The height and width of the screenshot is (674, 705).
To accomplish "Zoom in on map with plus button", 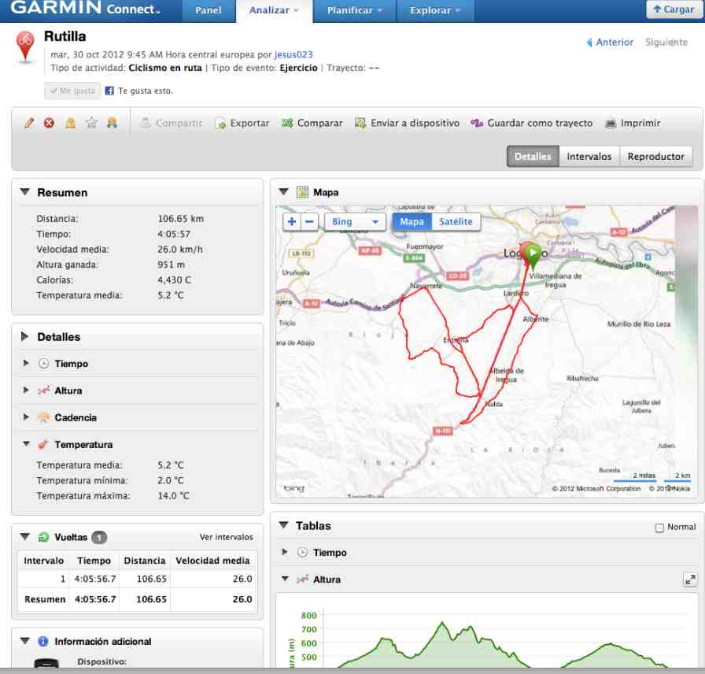I will coord(292,221).
